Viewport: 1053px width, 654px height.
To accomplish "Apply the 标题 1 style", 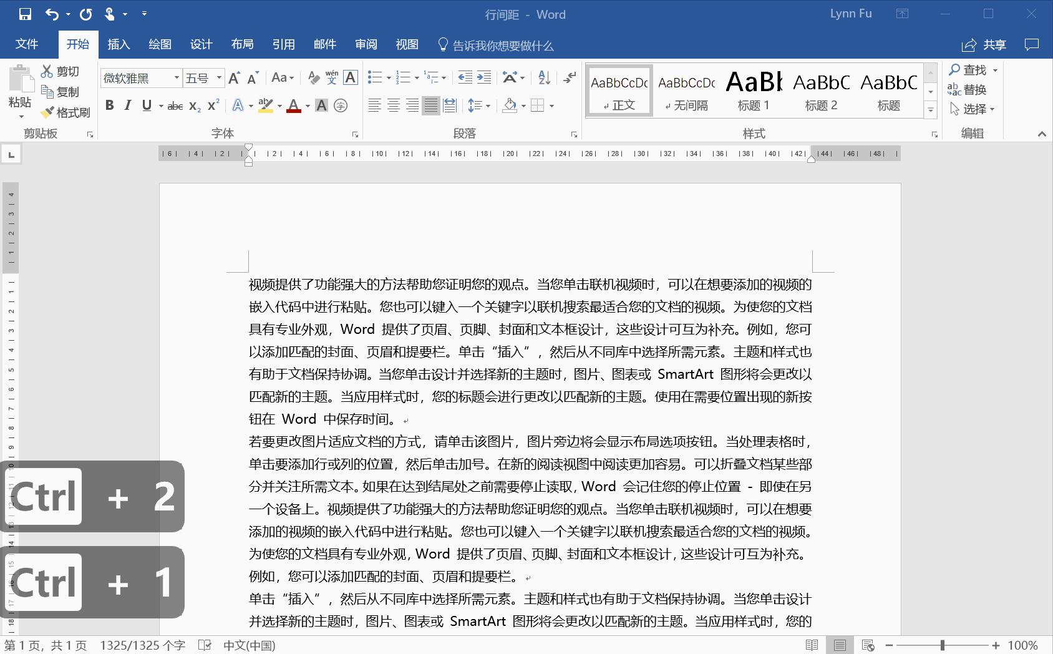I will (753, 90).
